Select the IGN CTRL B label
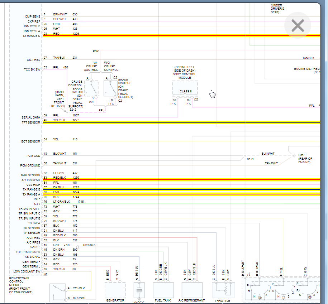 pos(32,26)
